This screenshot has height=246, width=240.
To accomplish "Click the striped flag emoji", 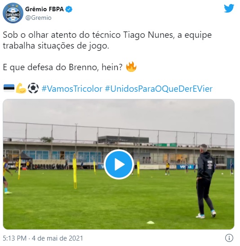I will [9, 88].
